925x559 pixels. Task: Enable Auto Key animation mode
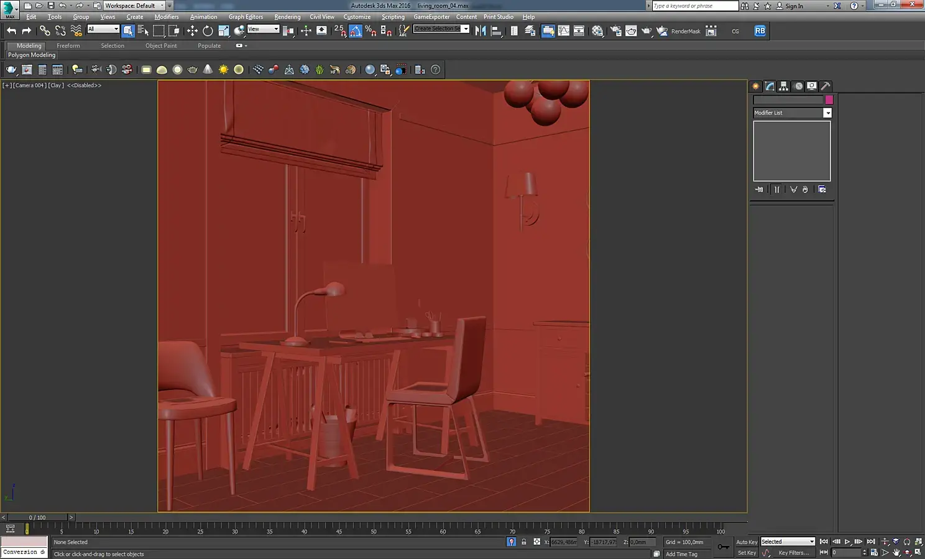click(746, 542)
